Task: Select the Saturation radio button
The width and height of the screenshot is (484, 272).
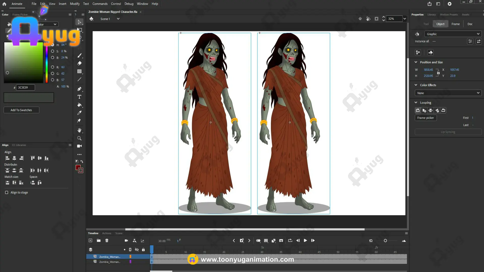Action: (x=52, y=51)
